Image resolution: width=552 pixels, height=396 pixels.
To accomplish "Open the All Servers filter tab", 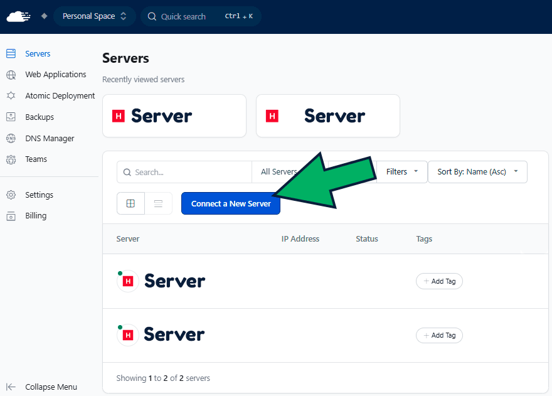I will [279, 171].
